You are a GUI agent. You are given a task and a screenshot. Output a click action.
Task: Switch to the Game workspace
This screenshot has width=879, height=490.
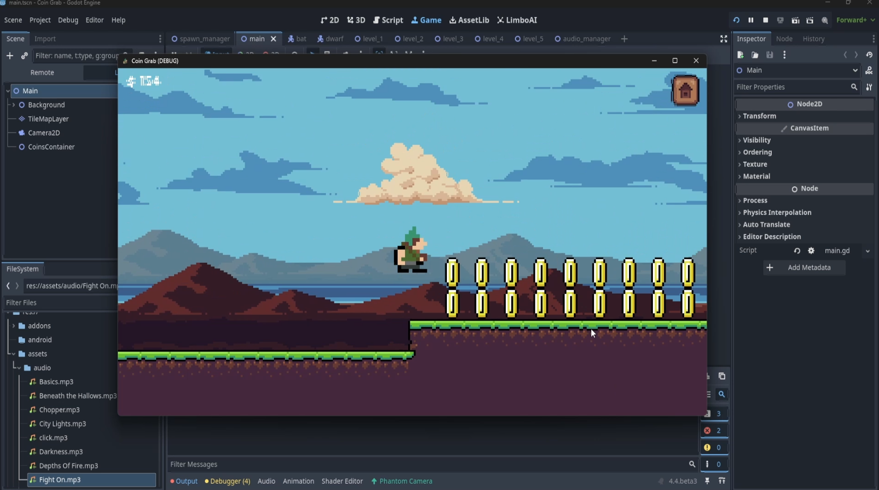click(x=426, y=20)
